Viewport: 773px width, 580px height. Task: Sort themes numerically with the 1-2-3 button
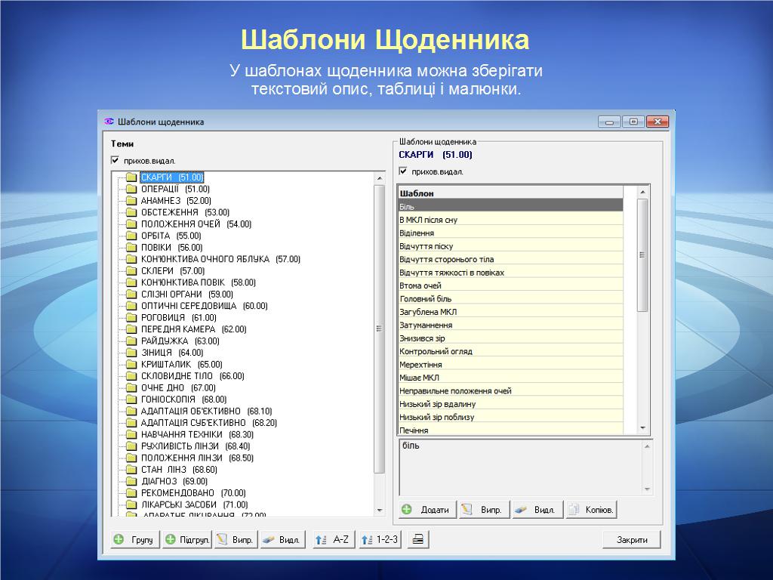tap(380, 539)
